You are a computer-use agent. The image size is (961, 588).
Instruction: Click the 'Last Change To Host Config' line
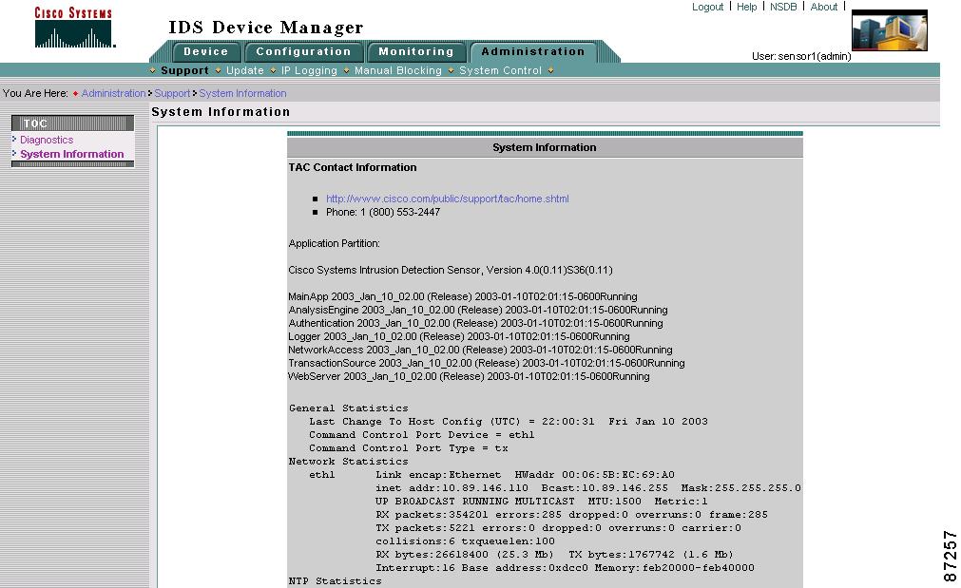coord(509,422)
